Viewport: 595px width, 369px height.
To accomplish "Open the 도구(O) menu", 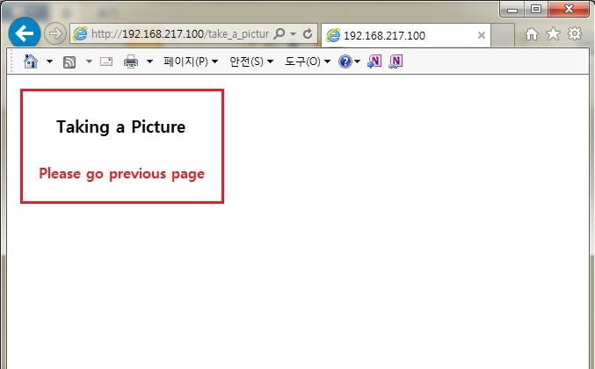I will point(308,61).
